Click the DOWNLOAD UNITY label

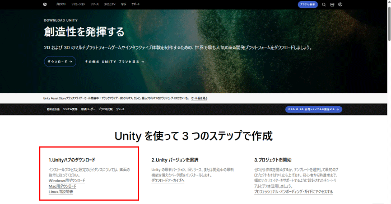click(x=61, y=20)
